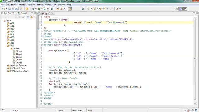Open the Run configurations dropdown arrow
Image resolution: width=199 pixels, height=112 pixels.
pyautogui.click(x=42, y=9)
